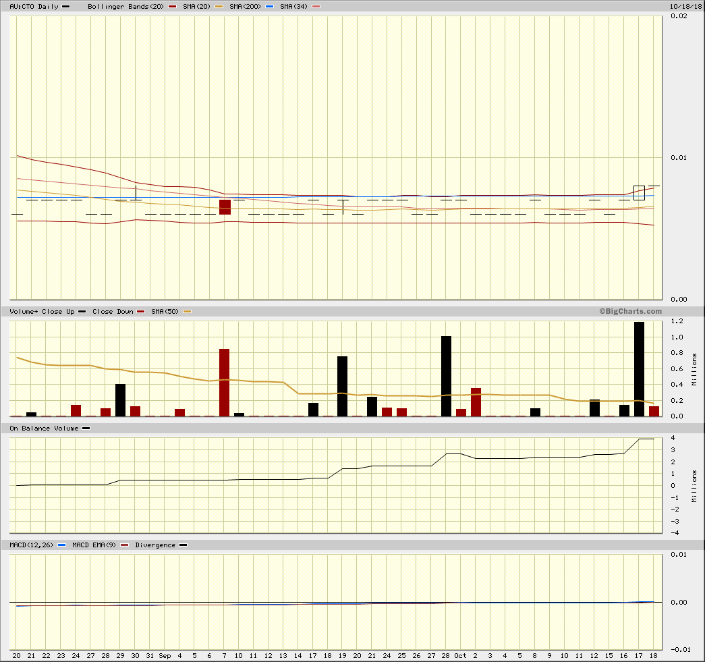Click the Millions label beside volume chart
Viewport: 705px width, 662px height.
point(694,369)
